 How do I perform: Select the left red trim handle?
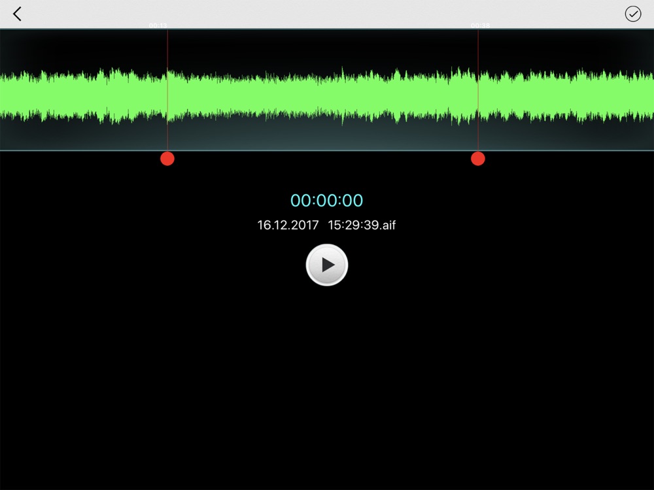(x=167, y=159)
